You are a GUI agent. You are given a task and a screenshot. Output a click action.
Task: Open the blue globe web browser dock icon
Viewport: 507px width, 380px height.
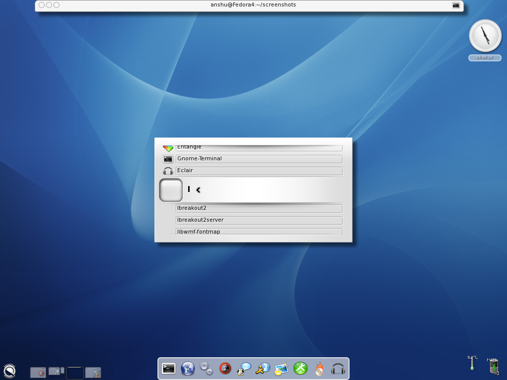pos(188,368)
